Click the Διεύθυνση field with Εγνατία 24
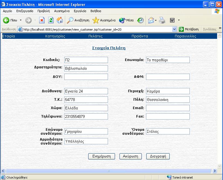Image resolution: width=223 pixels, height=180 pixels. (86, 91)
